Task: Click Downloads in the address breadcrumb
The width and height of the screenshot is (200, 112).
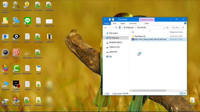Action: (x=142, y=27)
